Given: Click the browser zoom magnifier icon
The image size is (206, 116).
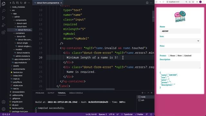Looking at the screenshot, I should point(186,2).
